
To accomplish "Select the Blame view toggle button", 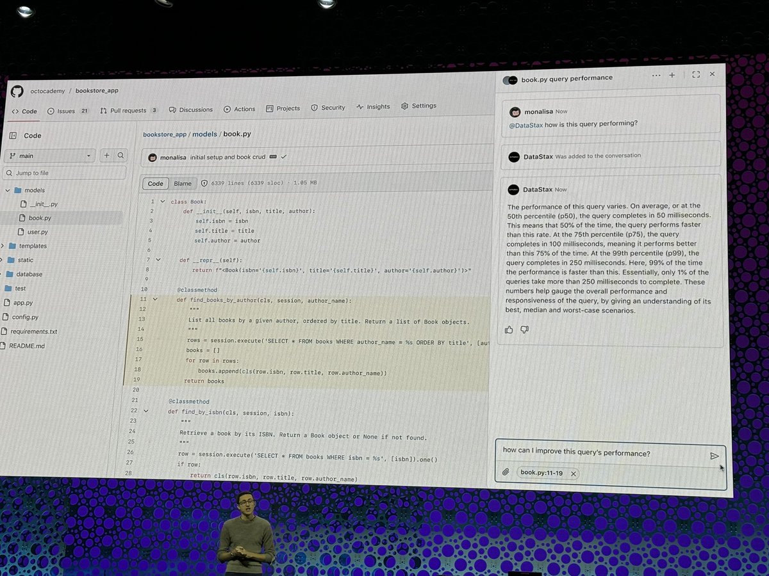I will tap(183, 184).
